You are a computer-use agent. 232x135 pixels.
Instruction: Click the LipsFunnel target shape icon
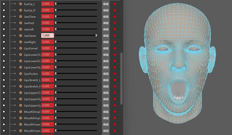tap(21, 49)
